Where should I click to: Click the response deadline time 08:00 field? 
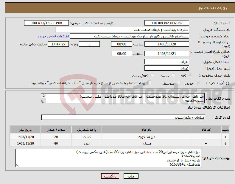pyautogui.click(x=122, y=44)
